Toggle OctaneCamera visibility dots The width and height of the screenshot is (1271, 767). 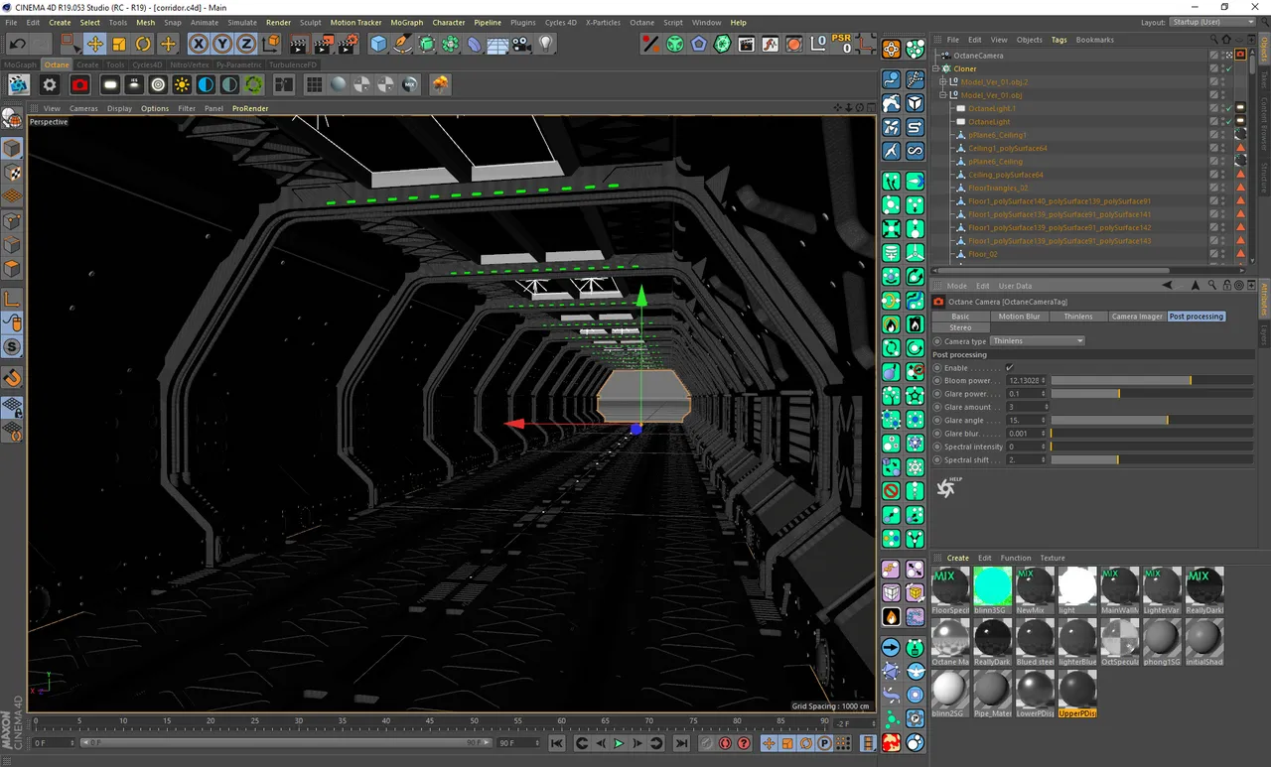pos(1222,56)
